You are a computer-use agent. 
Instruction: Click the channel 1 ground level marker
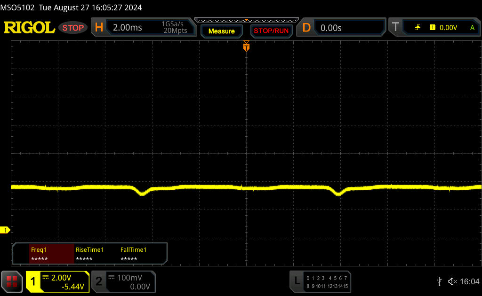coord(5,230)
